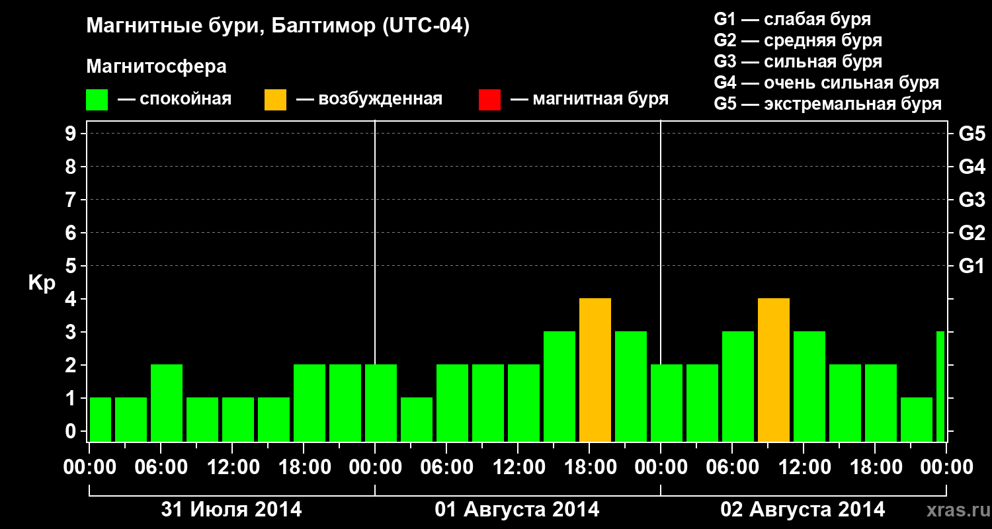Select the orange Kp 4 bar on 02 August
The image size is (992, 529).
[x=774, y=370]
